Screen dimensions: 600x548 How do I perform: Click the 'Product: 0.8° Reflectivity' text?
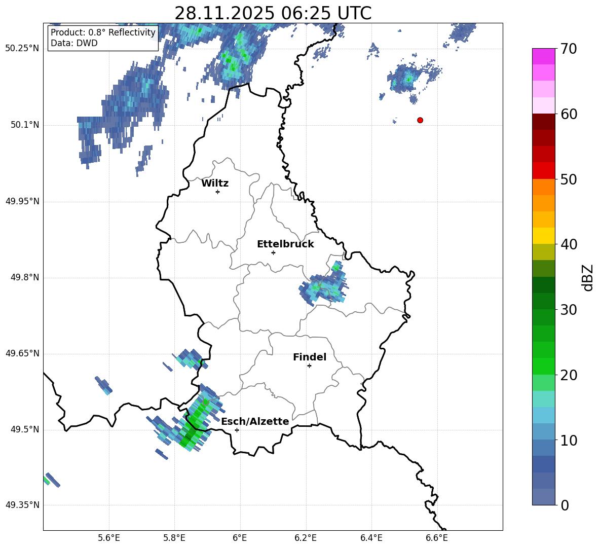click(x=103, y=32)
